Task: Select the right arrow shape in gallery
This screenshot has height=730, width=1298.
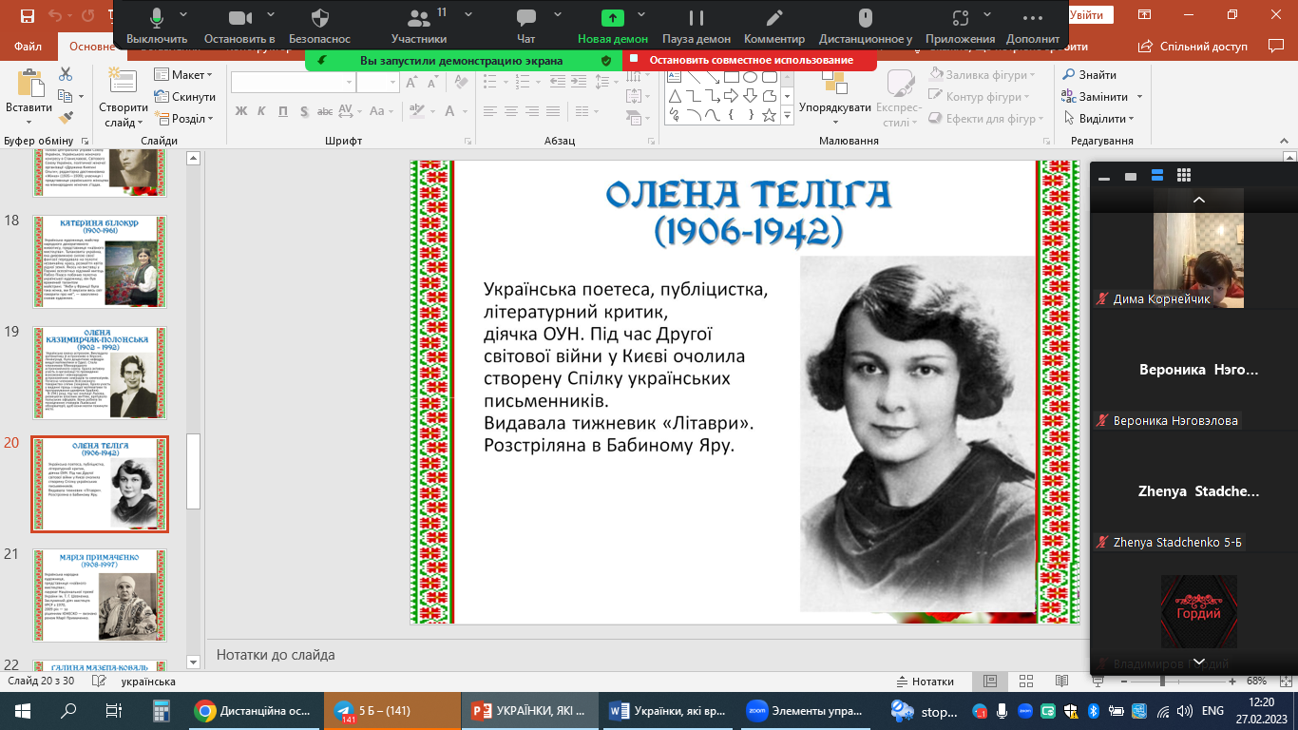Action: point(731,96)
